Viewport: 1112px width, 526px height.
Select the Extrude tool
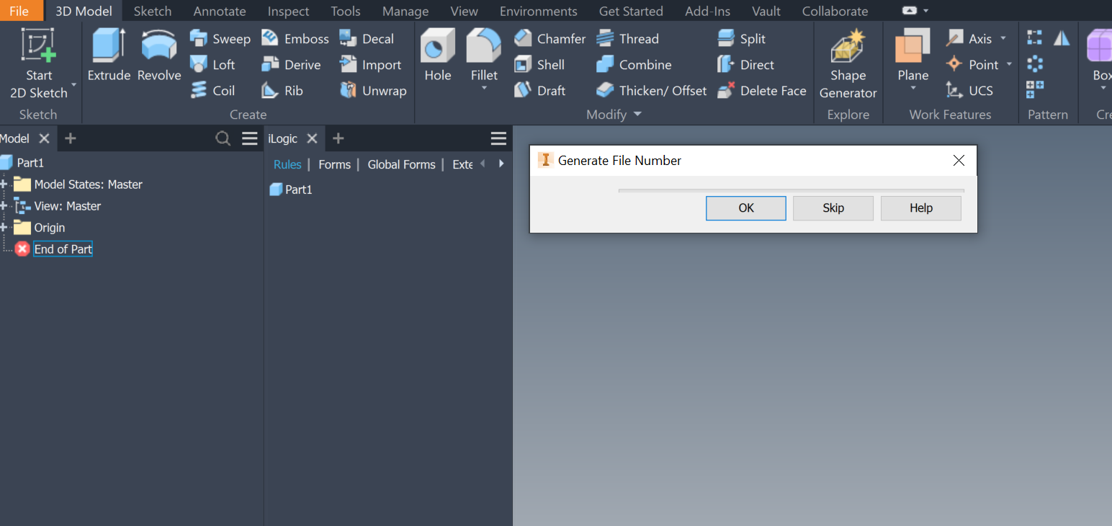[109, 54]
